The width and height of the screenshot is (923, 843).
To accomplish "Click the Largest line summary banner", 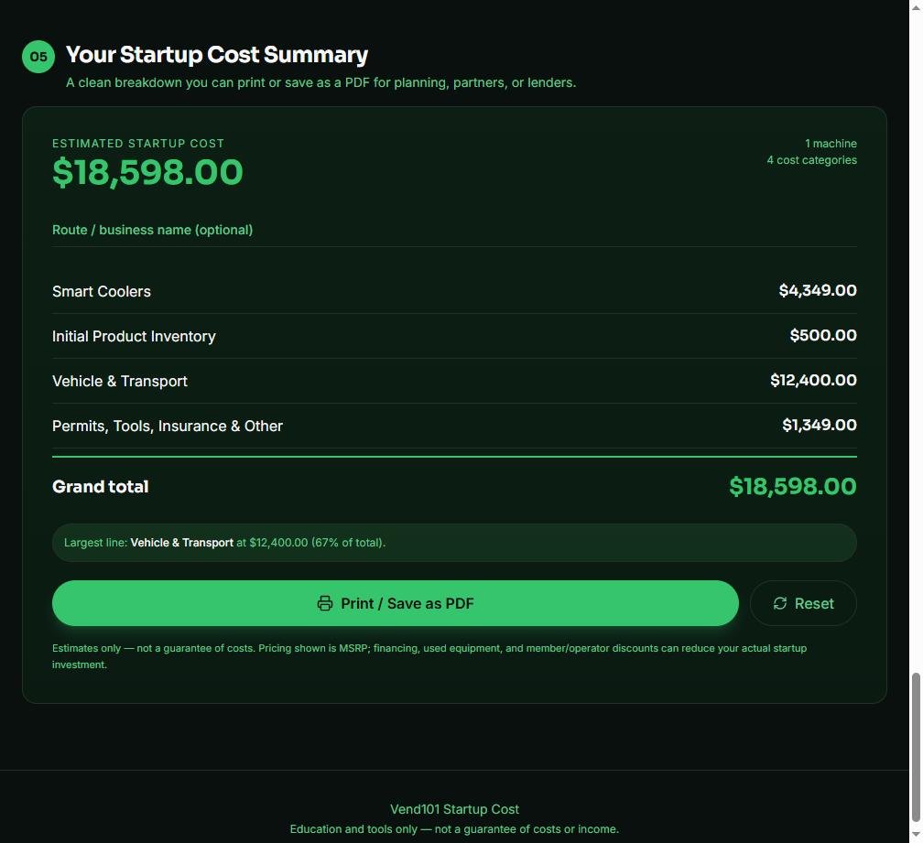I will point(454,543).
